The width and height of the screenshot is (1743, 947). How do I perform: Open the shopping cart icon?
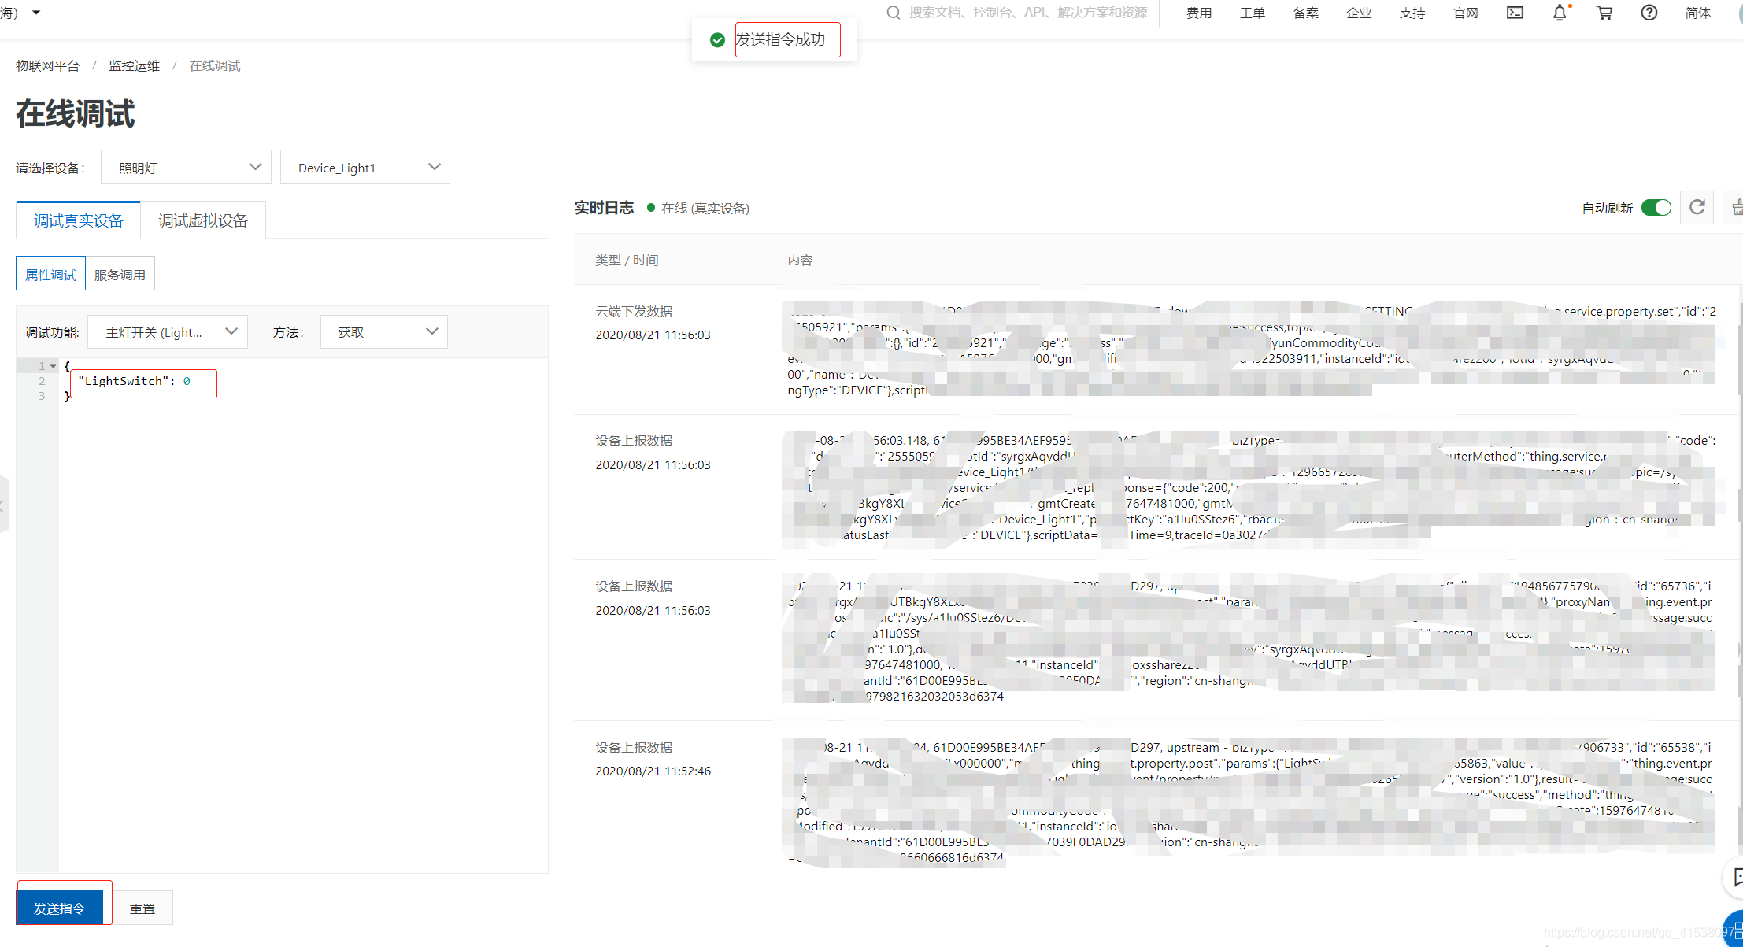[x=1604, y=13]
